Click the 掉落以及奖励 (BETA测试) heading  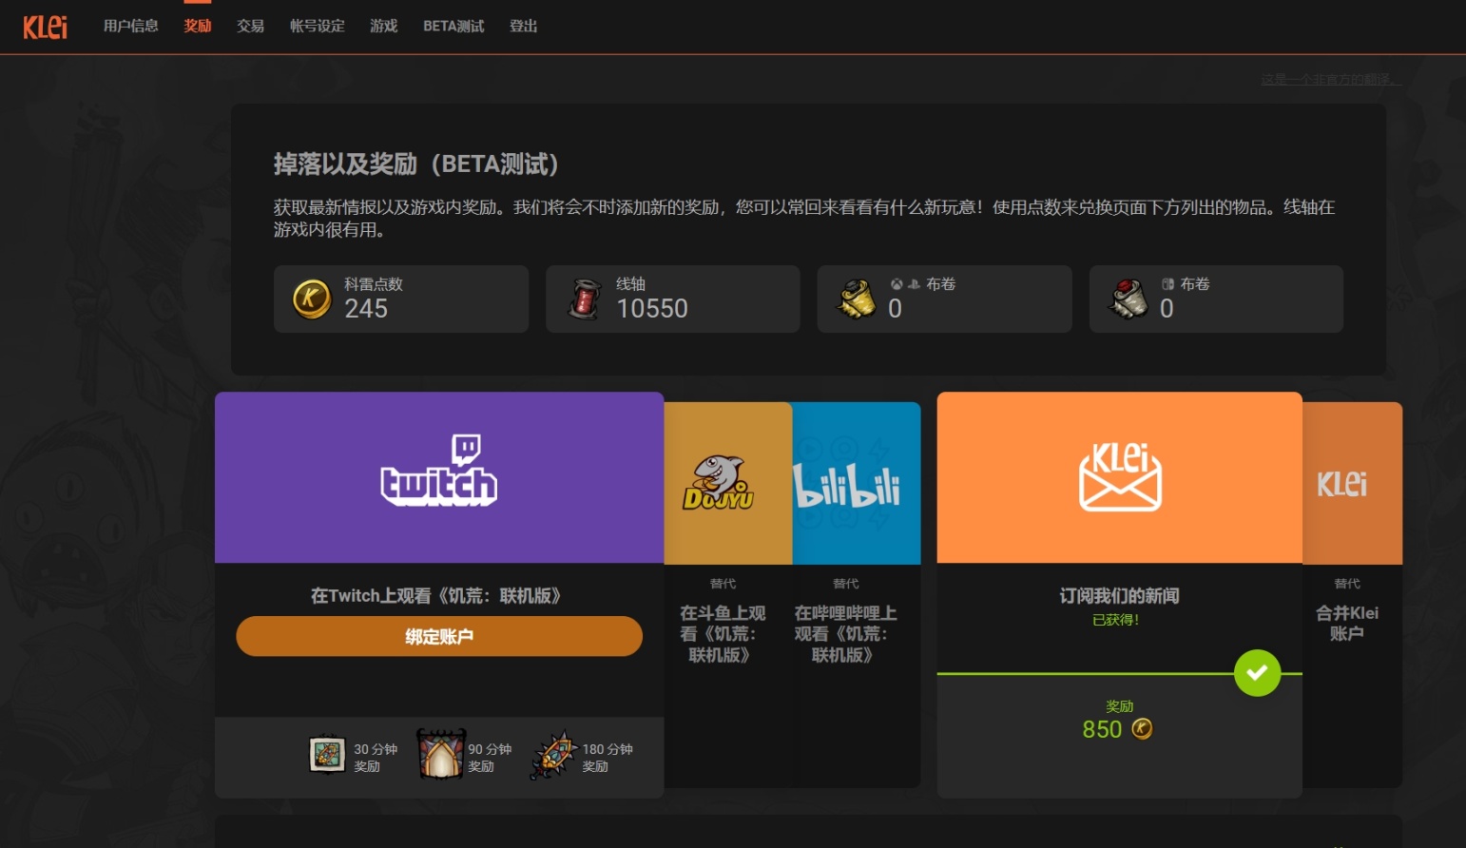416,164
